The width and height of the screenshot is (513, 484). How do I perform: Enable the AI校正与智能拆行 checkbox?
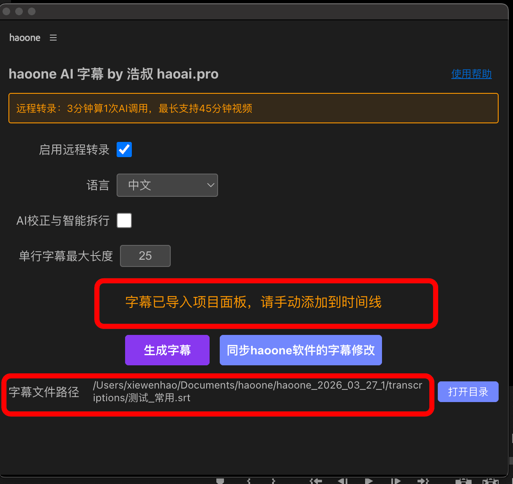(x=124, y=220)
